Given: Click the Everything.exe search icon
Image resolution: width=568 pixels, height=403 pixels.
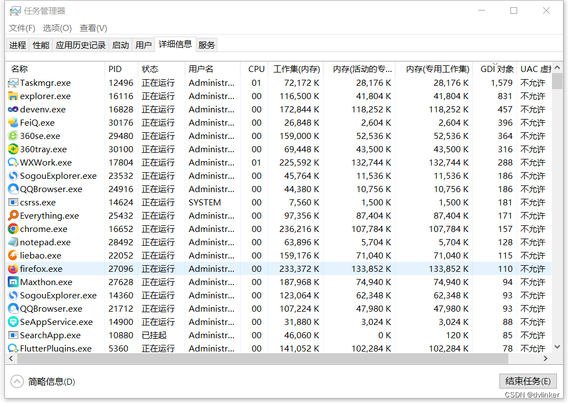Looking at the screenshot, I should click(x=13, y=215).
